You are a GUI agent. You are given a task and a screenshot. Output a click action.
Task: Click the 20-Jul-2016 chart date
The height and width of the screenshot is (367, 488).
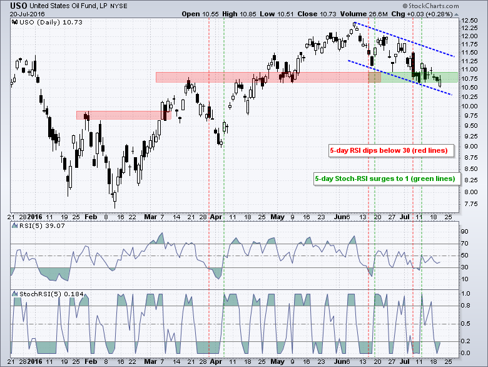pyautogui.click(x=27, y=14)
